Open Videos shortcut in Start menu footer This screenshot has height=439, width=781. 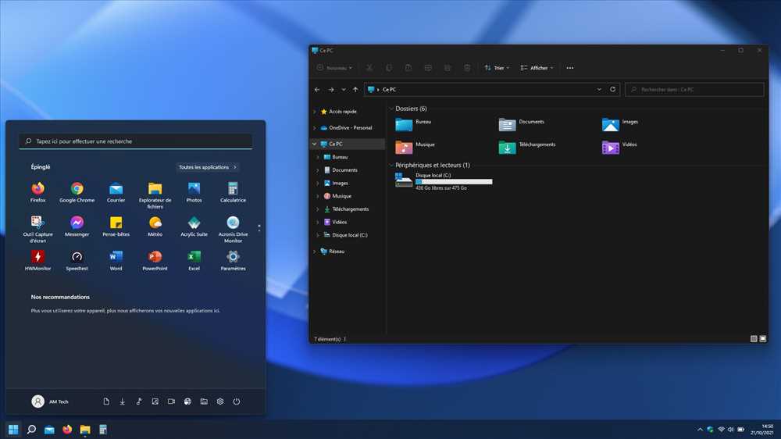coord(171,402)
